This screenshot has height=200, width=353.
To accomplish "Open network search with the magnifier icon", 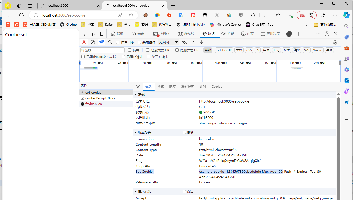I will 110,42.
